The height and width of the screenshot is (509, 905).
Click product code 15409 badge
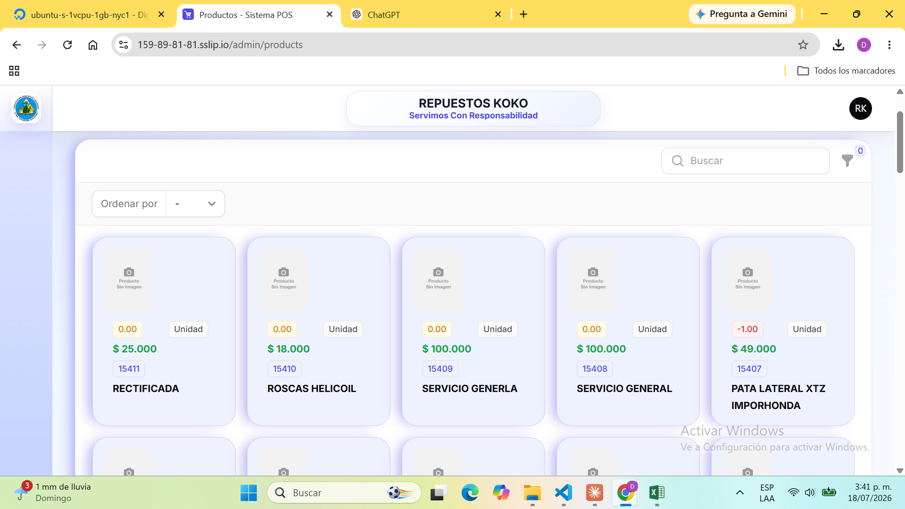(440, 369)
